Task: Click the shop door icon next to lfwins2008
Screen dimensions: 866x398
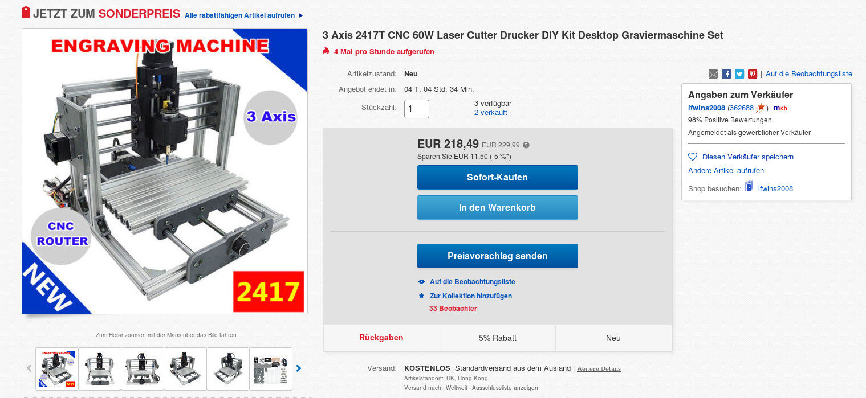Action: point(749,186)
